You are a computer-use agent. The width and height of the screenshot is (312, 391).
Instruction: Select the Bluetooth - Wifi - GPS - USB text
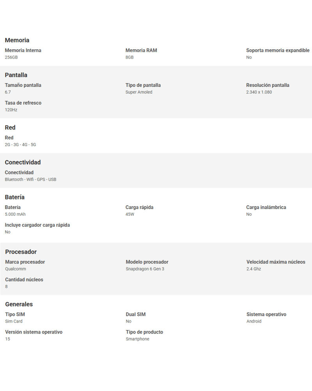(30, 179)
